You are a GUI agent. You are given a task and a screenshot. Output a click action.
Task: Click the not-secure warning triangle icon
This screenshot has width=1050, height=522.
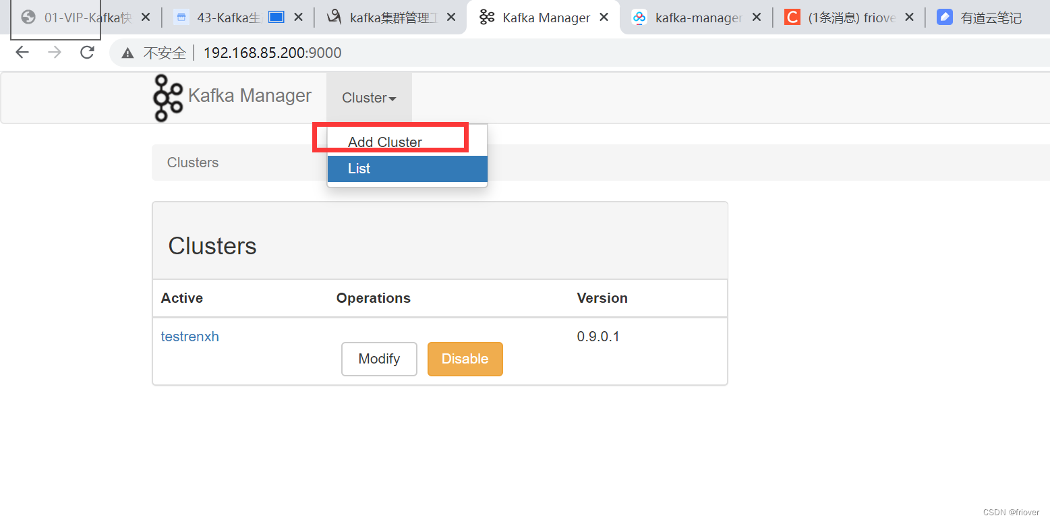pos(128,53)
